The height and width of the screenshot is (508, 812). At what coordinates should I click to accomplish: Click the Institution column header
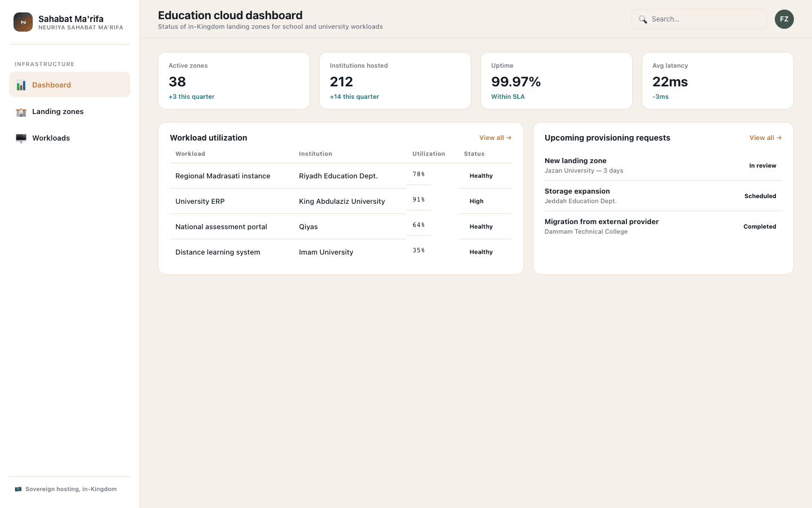point(316,154)
